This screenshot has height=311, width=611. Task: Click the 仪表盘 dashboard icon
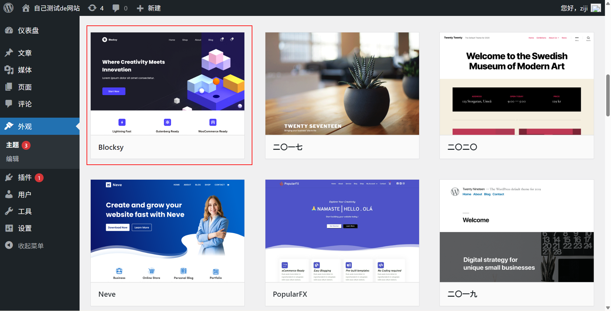[x=9, y=31]
